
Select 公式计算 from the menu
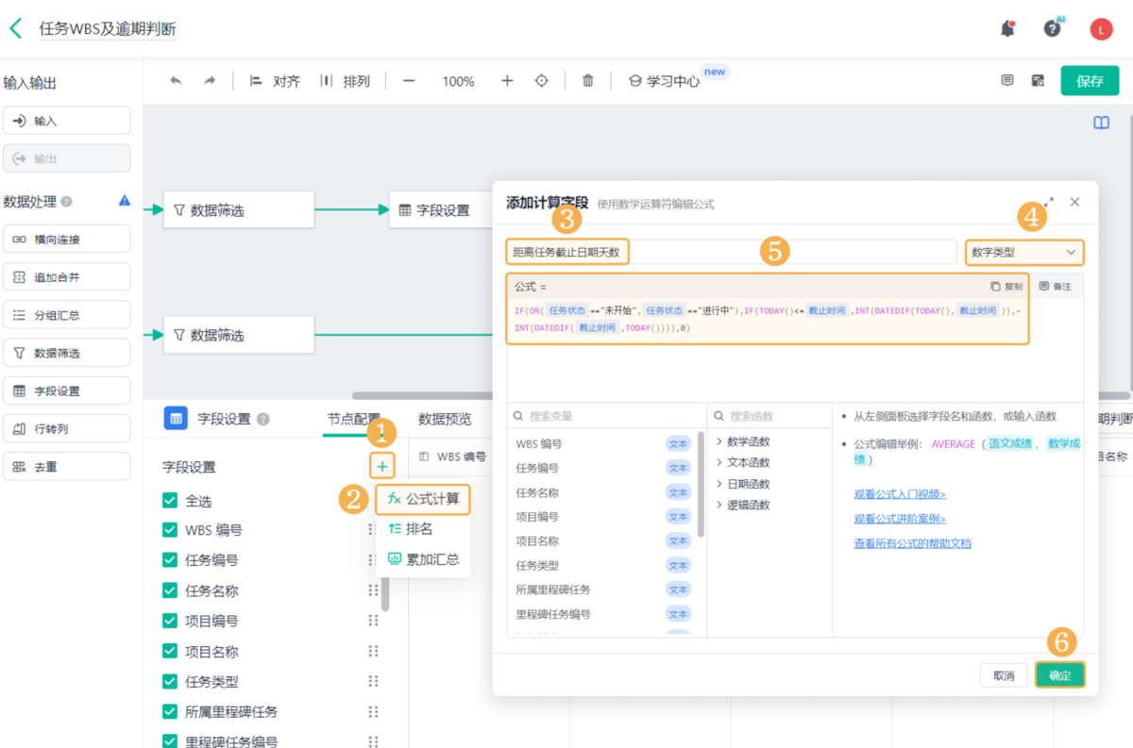click(423, 499)
